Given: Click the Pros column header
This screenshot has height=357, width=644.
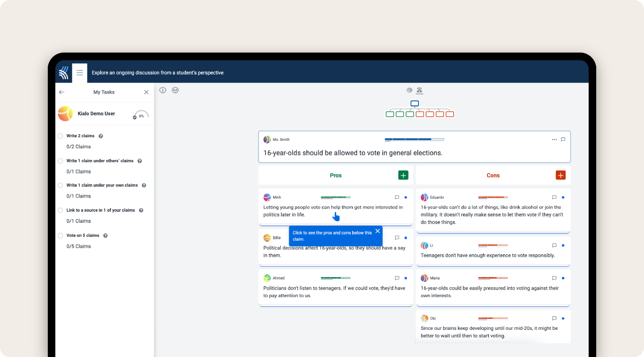Looking at the screenshot, I should 336,175.
